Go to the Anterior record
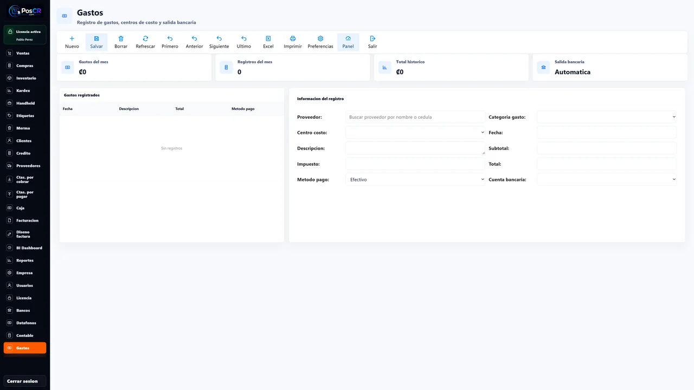The height and width of the screenshot is (390, 694). (194, 42)
